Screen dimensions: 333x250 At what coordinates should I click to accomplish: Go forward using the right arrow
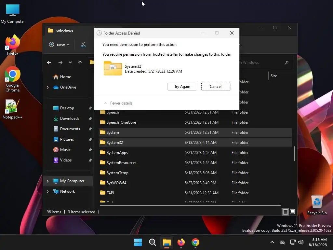coord(60,62)
